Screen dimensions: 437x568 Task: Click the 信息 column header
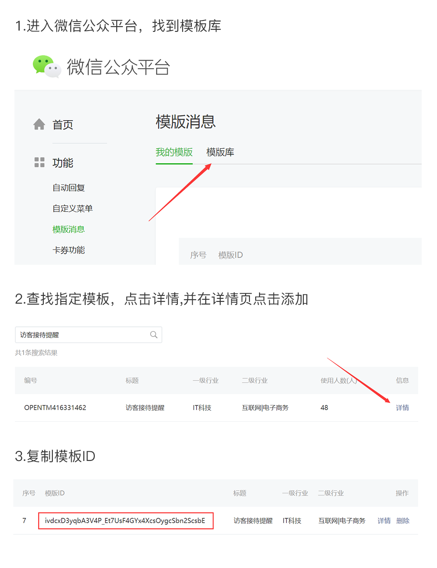tap(402, 381)
